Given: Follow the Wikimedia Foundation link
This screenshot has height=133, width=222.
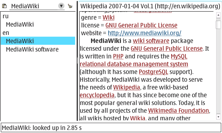Looking at the screenshot, I should 178,111.
